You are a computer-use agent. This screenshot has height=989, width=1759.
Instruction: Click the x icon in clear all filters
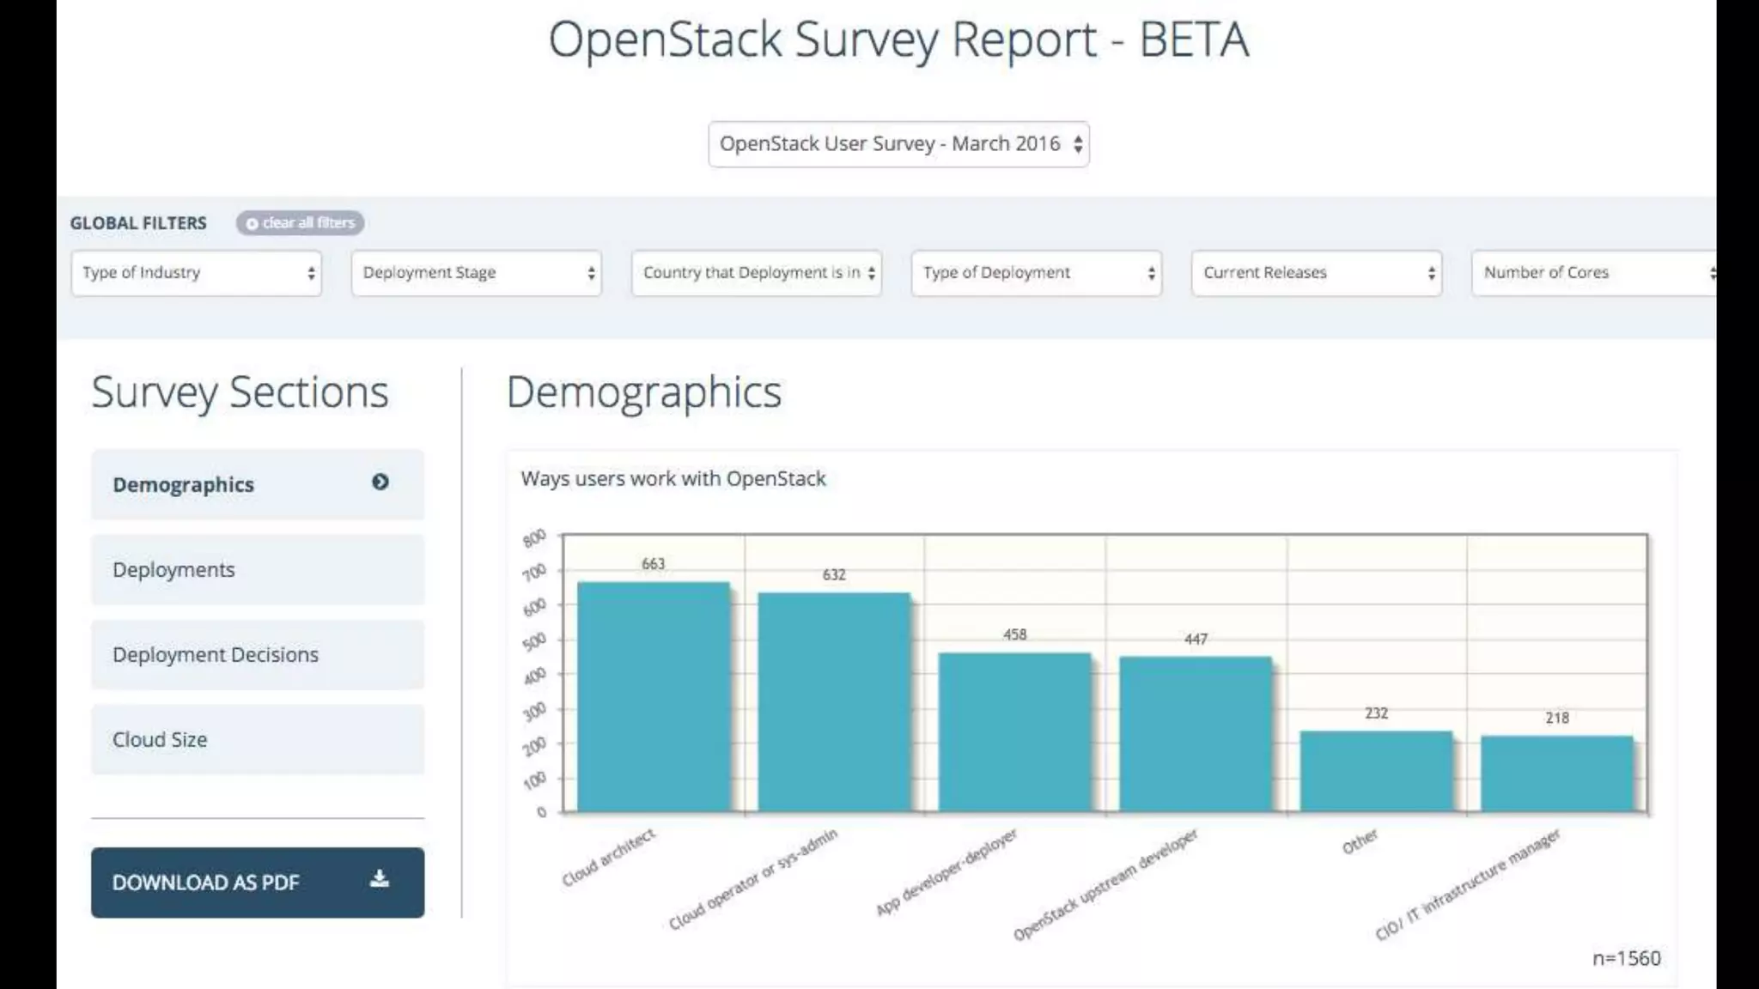tap(252, 223)
